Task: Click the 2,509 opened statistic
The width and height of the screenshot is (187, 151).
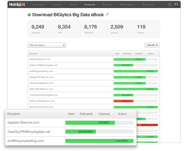Action: point(117,29)
